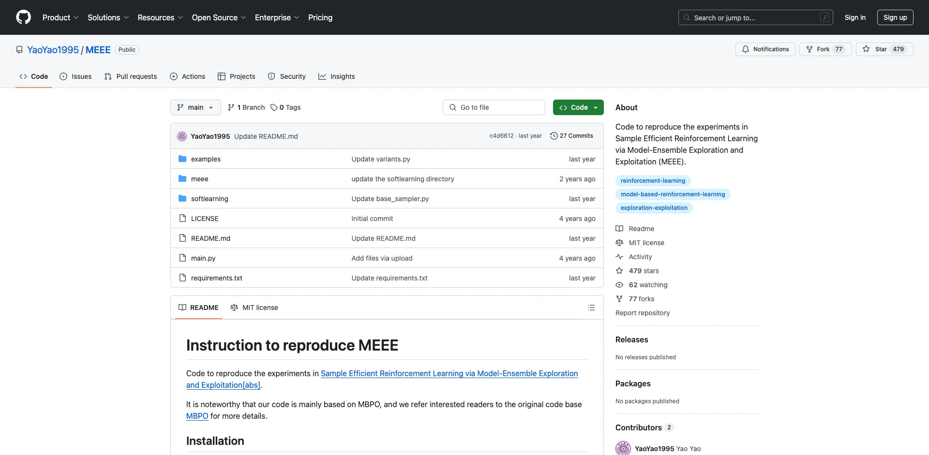The width and height of the screenshot is (929, 455).
Task: Click the Sign up button
Action: (x=895, y=17)
